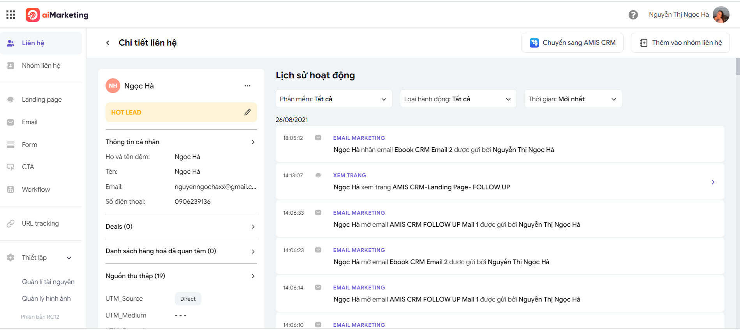Collapse Thiết lập menu chevron

coord(69,258)
